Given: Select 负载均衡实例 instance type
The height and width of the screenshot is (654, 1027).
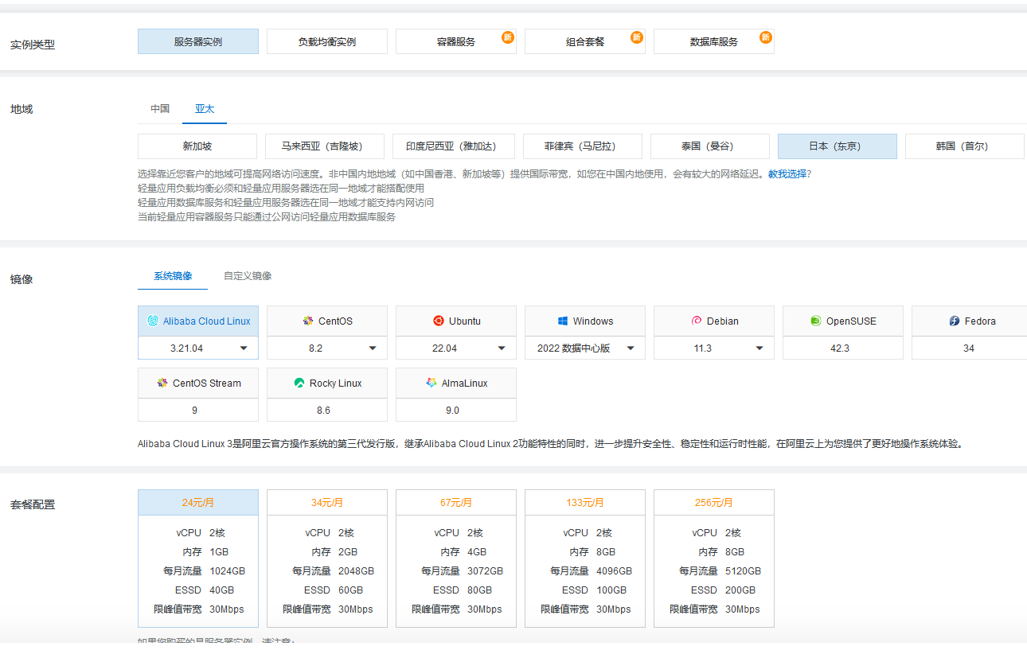Looking at the screenshot, I should (327, 41).
